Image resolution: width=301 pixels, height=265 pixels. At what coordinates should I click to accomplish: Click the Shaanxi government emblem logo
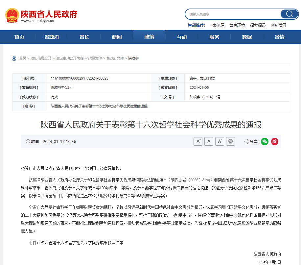(12, 15)
